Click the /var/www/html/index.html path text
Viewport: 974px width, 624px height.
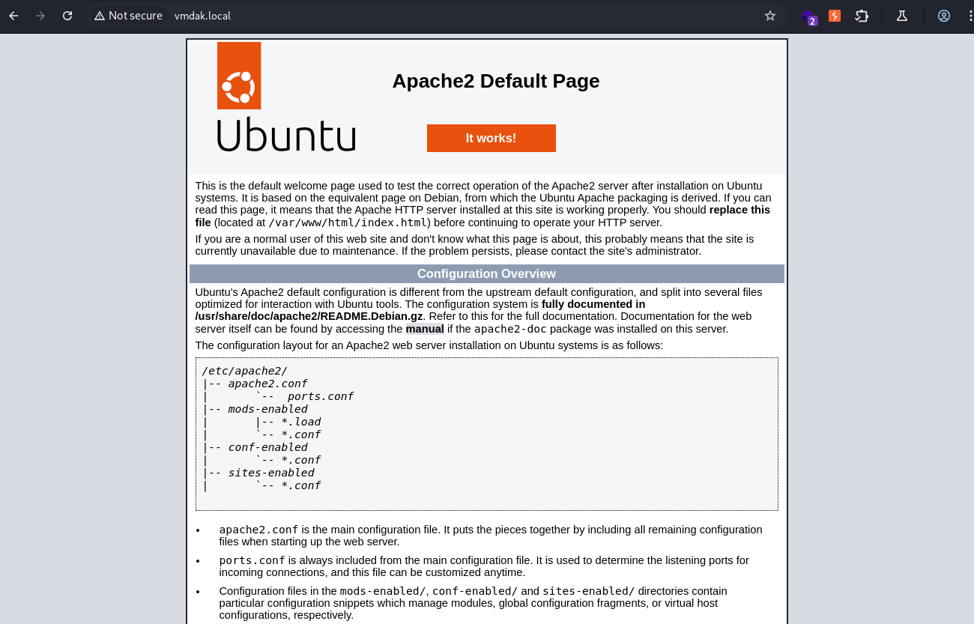[x=349, y=222]
